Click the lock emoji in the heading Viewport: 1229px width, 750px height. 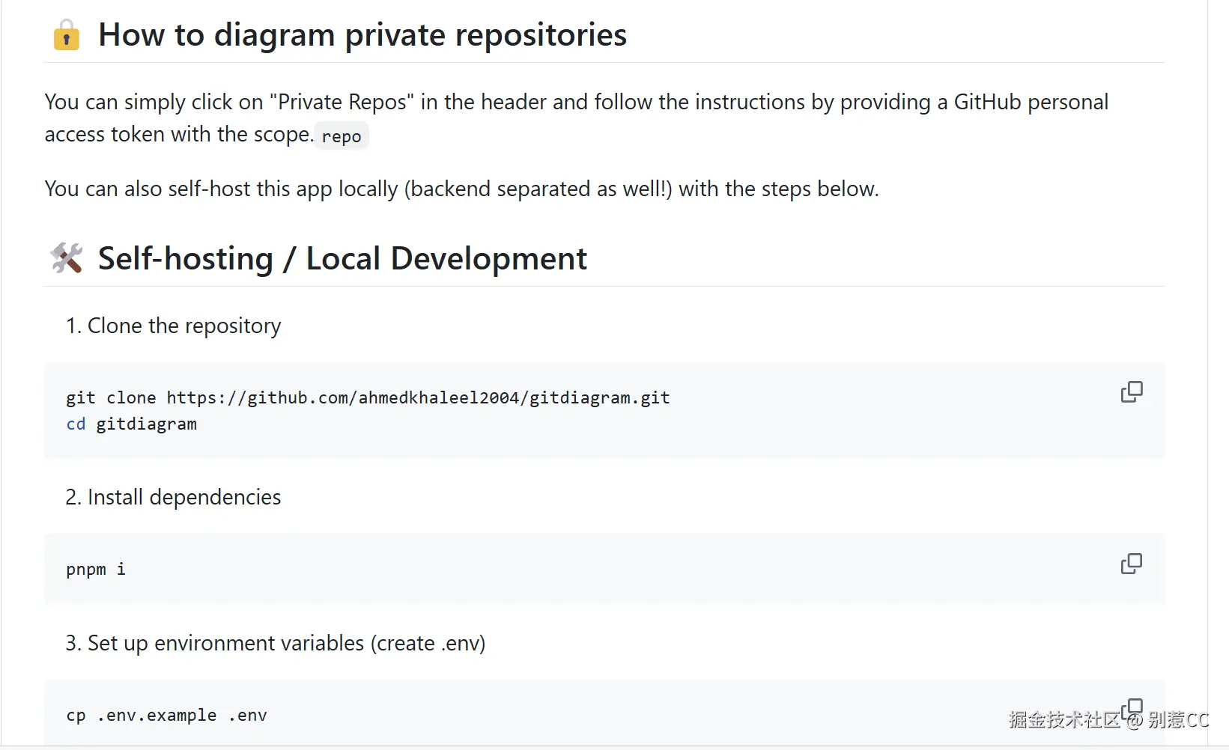click(67, 35)
